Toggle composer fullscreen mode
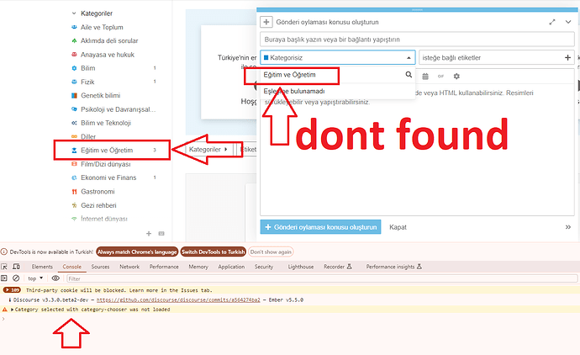This screenshot has width=580, height=355. coord(552,22)
